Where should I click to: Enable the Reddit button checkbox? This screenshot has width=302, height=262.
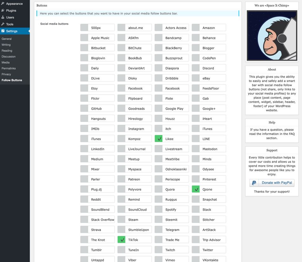tap(84, 199)
